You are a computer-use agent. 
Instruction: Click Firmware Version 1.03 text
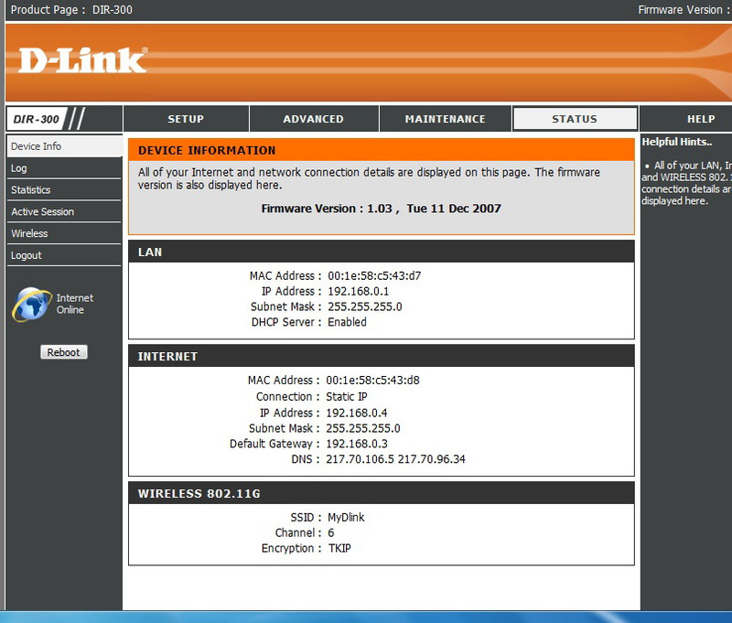click(x=381, y=209)
